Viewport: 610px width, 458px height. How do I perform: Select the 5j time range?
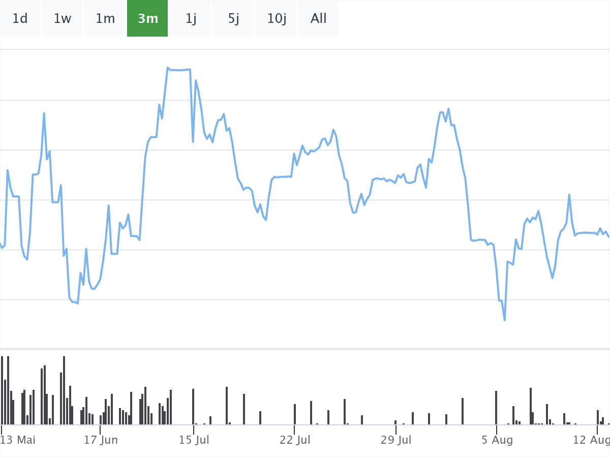click(x=233, y=19)
